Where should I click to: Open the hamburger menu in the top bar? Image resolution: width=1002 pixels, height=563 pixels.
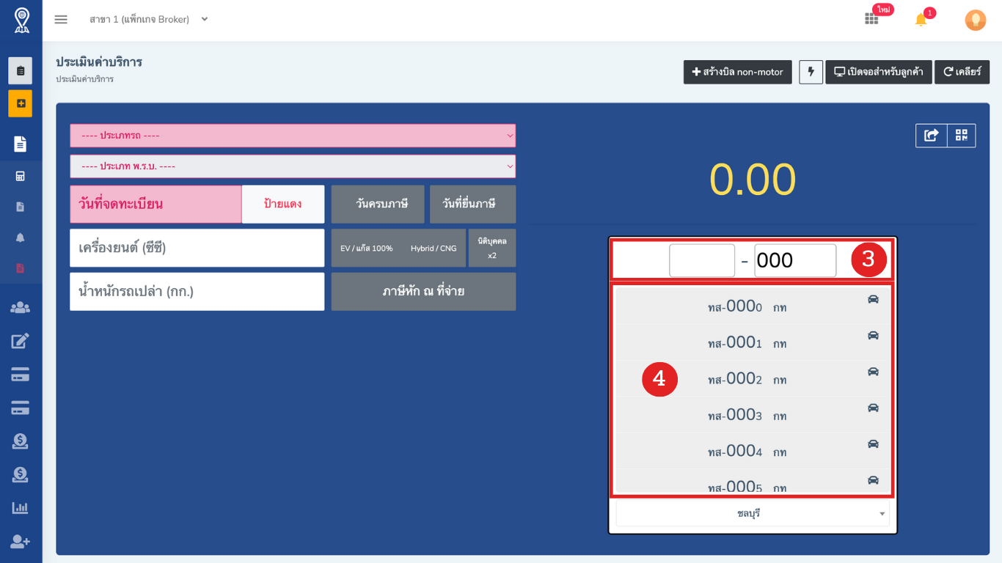[x=61, y=20]
